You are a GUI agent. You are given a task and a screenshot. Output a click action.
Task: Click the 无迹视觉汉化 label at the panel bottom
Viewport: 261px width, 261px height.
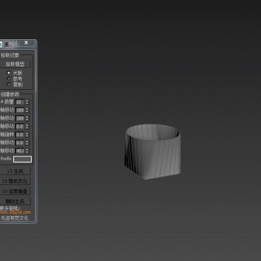14,218
